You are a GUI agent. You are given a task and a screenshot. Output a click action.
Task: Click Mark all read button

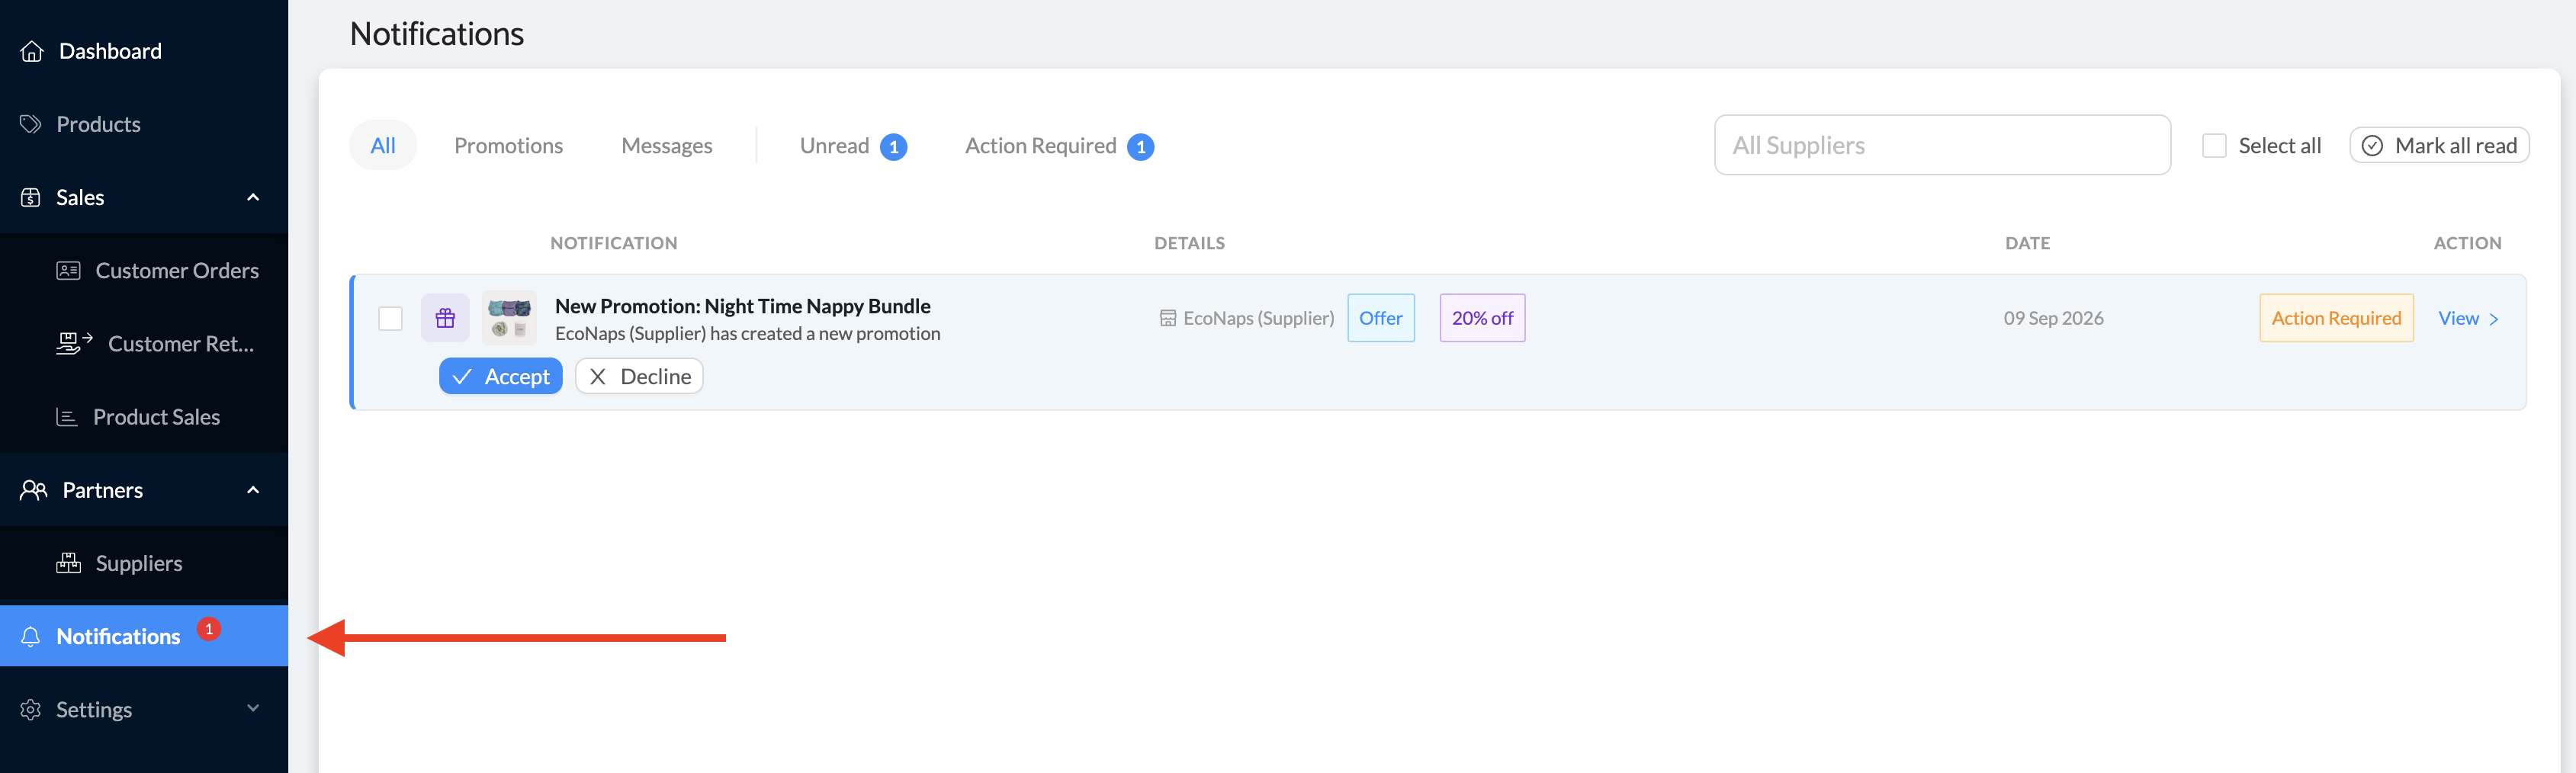pos(2439,146)
